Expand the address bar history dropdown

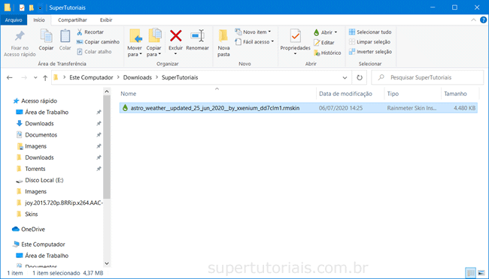(345, 78)
